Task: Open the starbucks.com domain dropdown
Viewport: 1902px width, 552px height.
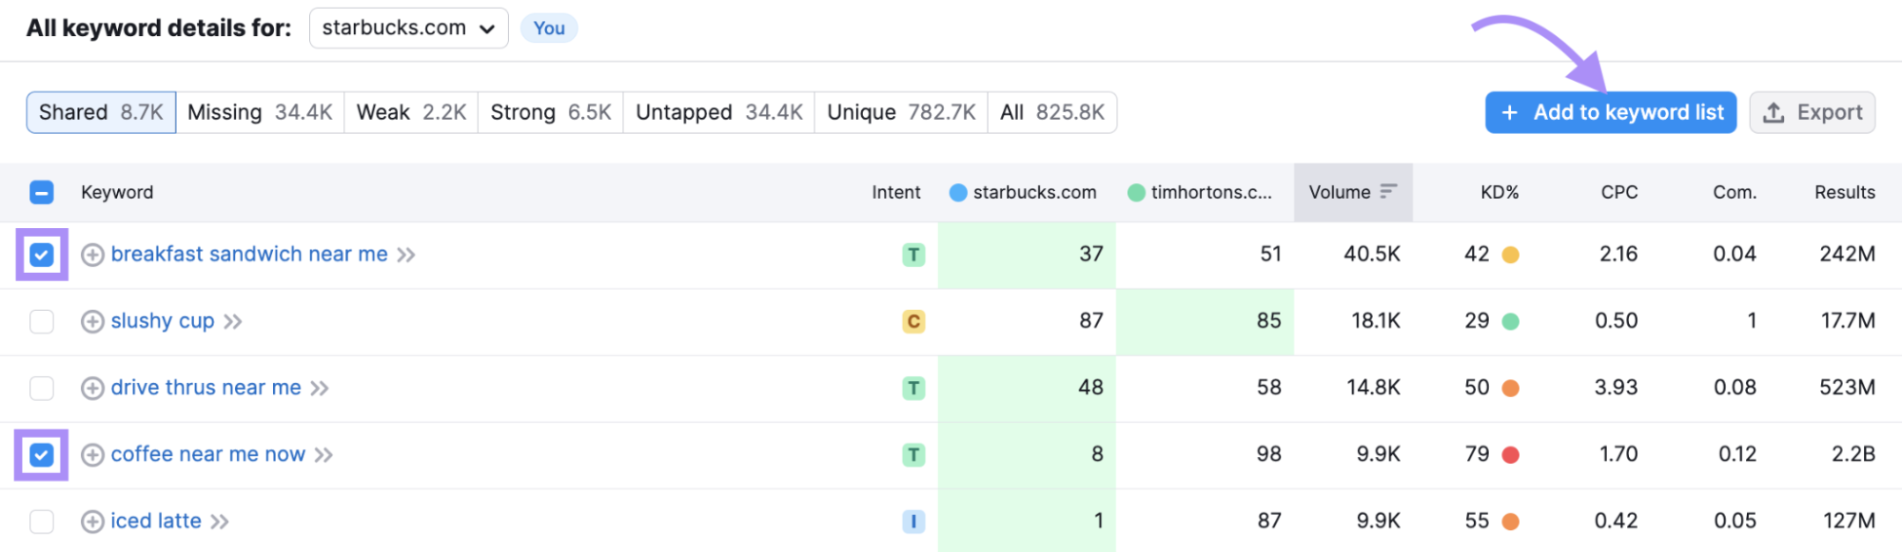Action: point(409,29)
